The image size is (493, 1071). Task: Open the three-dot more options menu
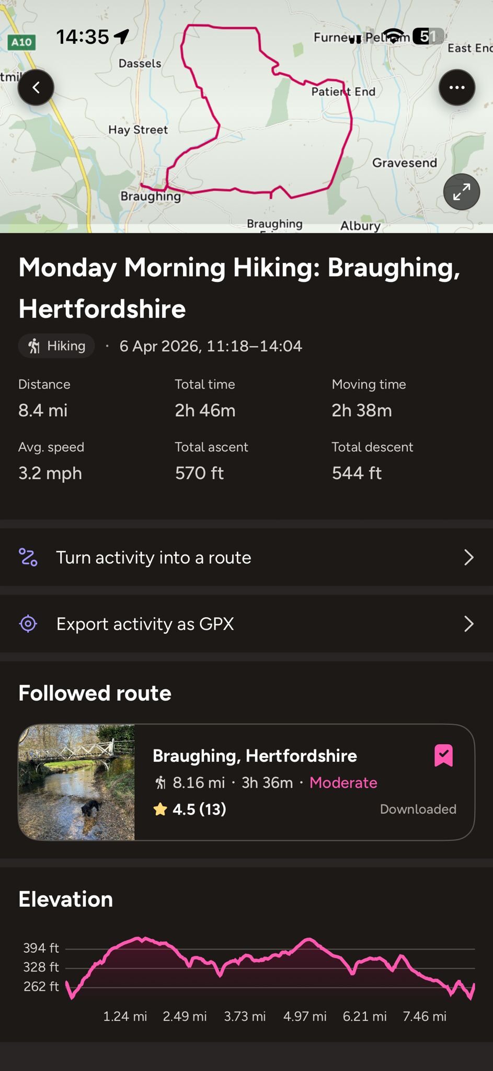(456, 87)
